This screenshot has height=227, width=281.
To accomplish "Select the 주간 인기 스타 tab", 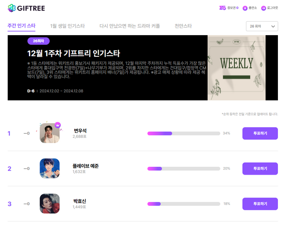I will tap(22, 26).
